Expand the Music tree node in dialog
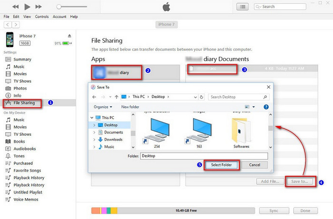Screen dimensions: 333x219 coord(94,146)
